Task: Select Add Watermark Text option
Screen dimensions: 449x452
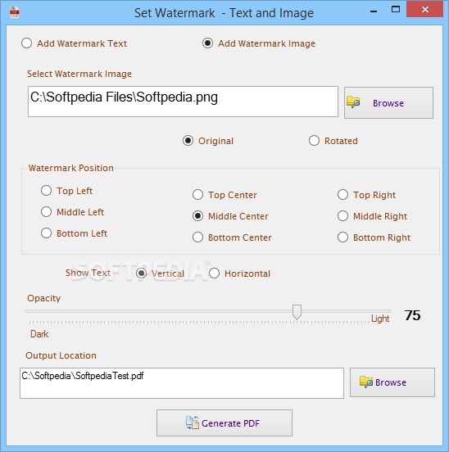Action: point(74,43)
